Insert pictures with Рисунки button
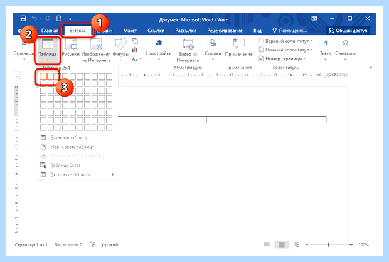Viewport: 389px width, 262px height. point(70,48)
